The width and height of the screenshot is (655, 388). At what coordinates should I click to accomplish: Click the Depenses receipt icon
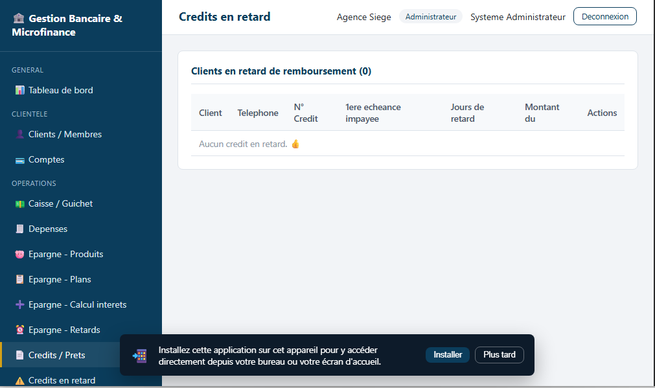(x=19, y=229)
